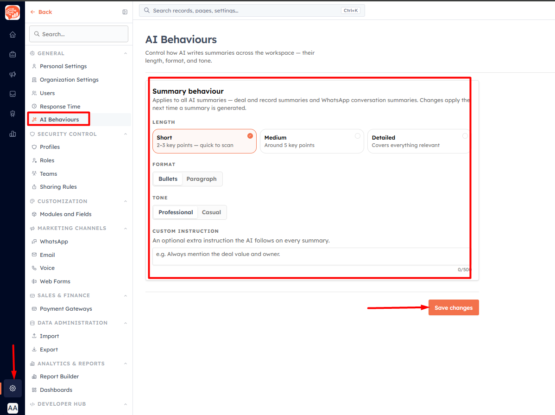Viewport: 555px width, 415px height.
Task: Open the settings gear icon in rail
Action: coord(13,388)
